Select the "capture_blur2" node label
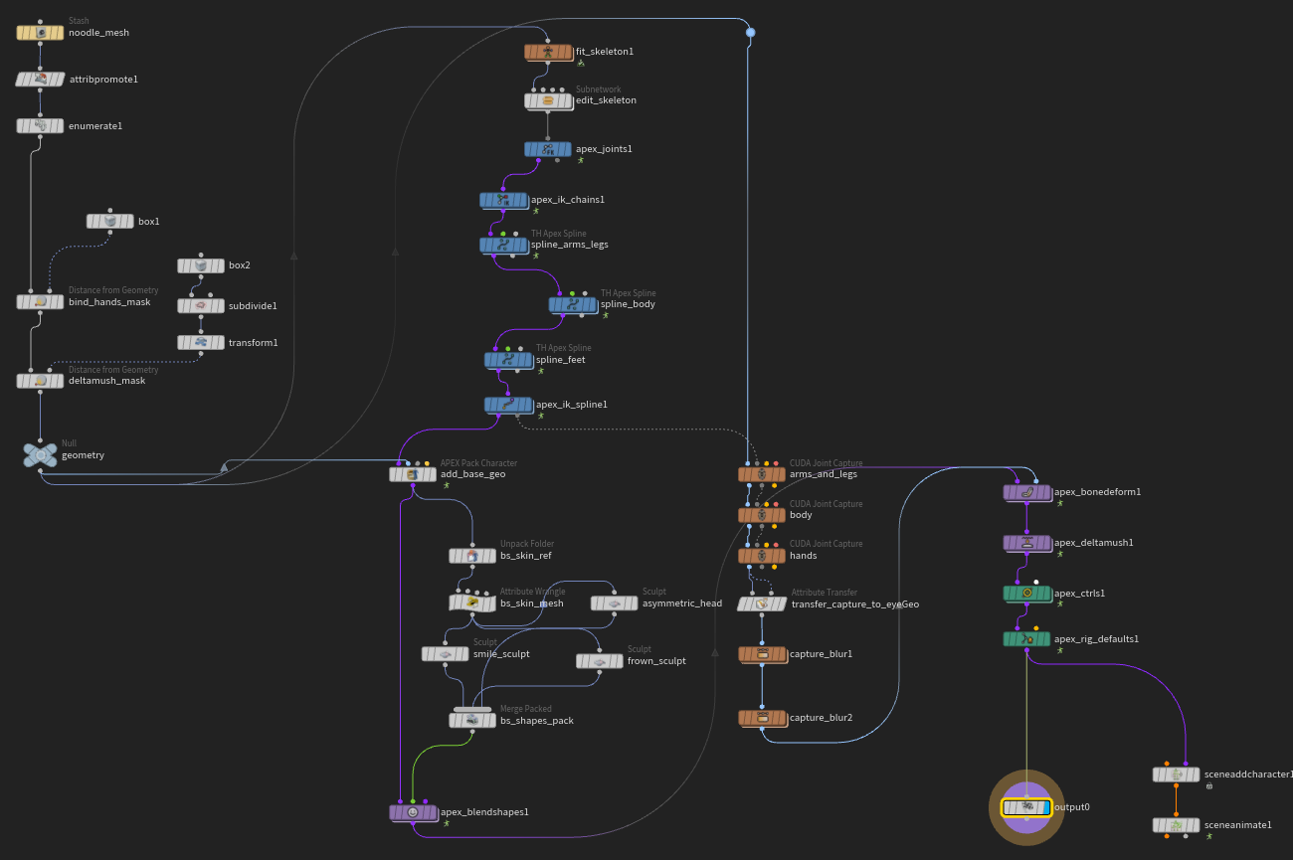The image size is (1293, 860). coord(821,718)
